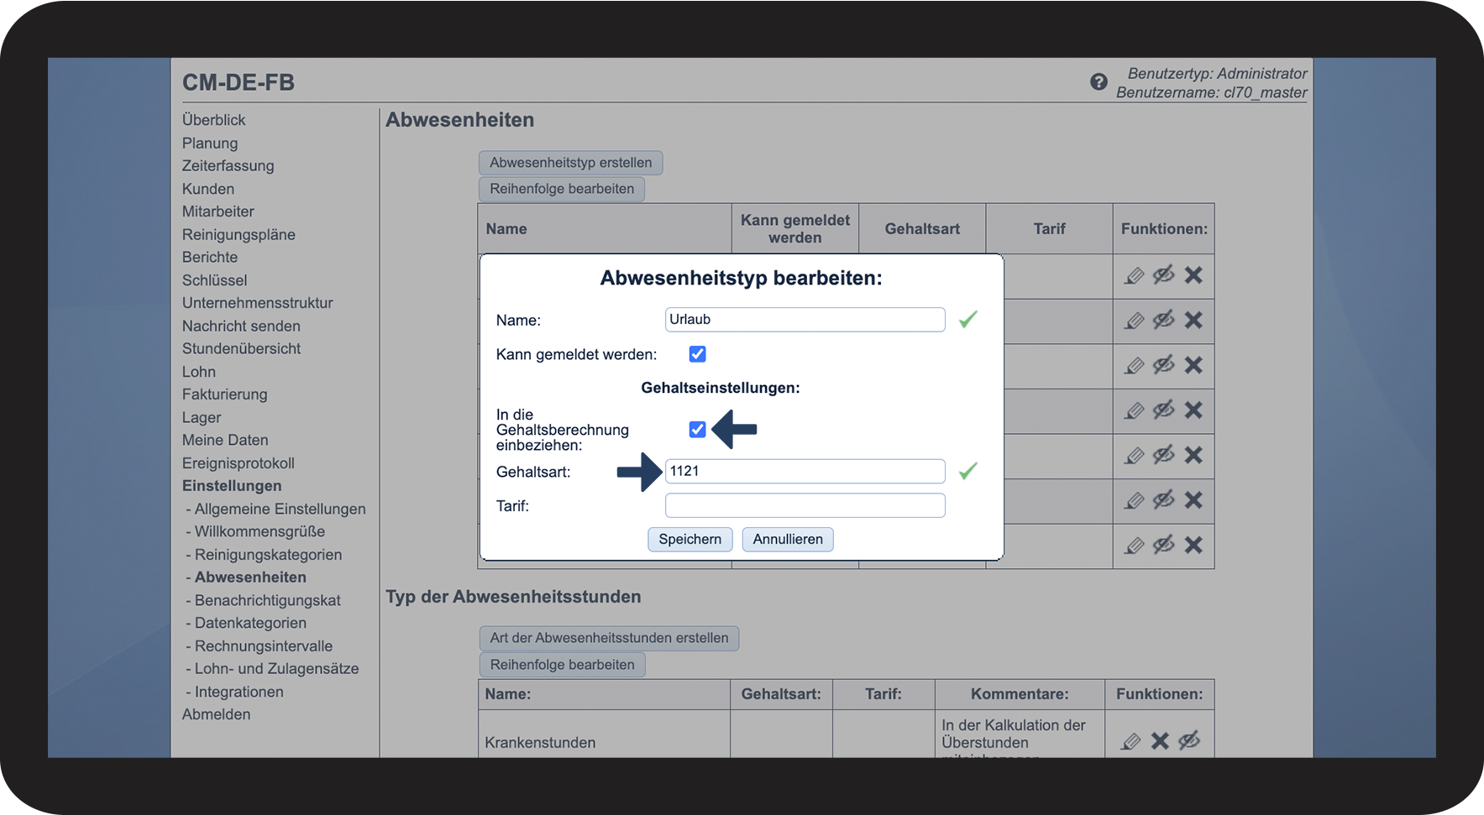This screenshot has height=815, width=1484.
Task: Click the help question mark icon
Action: tap(1099, 81)
